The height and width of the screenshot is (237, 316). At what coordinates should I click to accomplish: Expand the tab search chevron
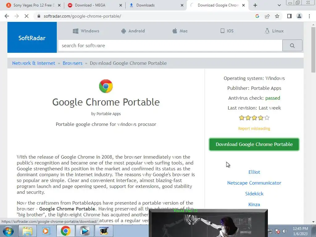click(x=279, y=5)
